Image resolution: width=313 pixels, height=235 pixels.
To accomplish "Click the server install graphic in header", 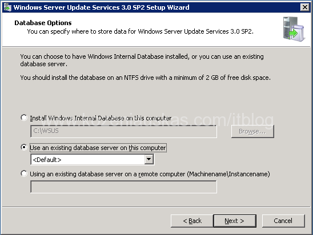I will (x=294, y=29).
